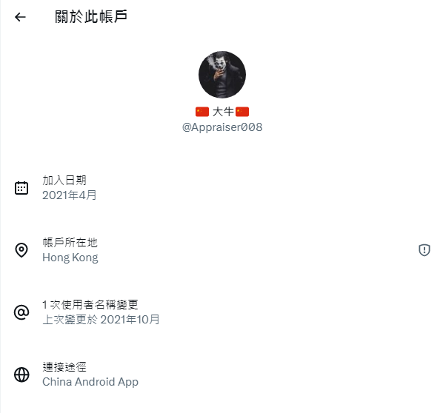The width and height of the screenshot is (443, 413).
Task: Click the display name 大牛
Action: (x=223, y=112)
